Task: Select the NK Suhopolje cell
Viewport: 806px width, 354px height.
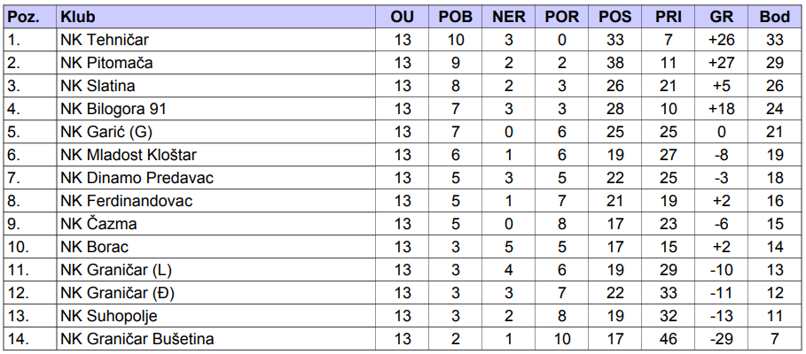Action: point(109,316)
